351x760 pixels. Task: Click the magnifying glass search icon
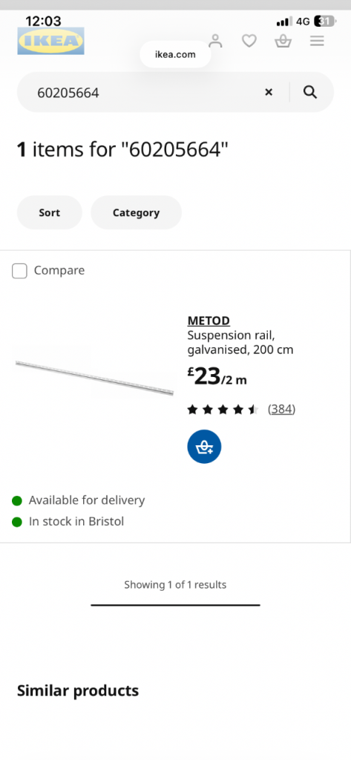(x=310, y=92)
